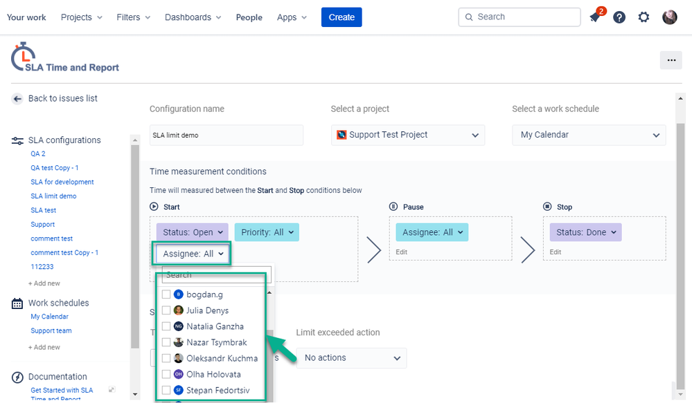Click the search magnifier icon
Screen dimensions: 692x403
point(469,17)
